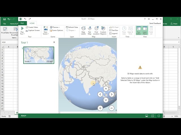Zoom out on the globe with minus

[x=111, y=108]
